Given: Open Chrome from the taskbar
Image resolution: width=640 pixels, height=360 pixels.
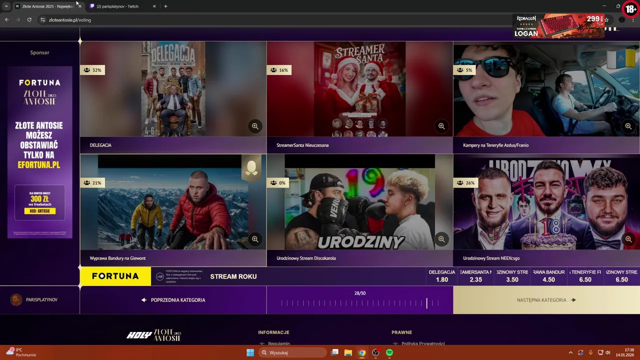Looking at the screenshot, I should 362,352.
